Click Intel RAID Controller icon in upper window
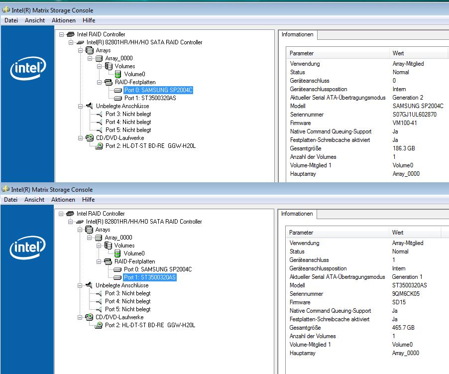This screenshot has height=374, width=449. [x=71, y=34]
